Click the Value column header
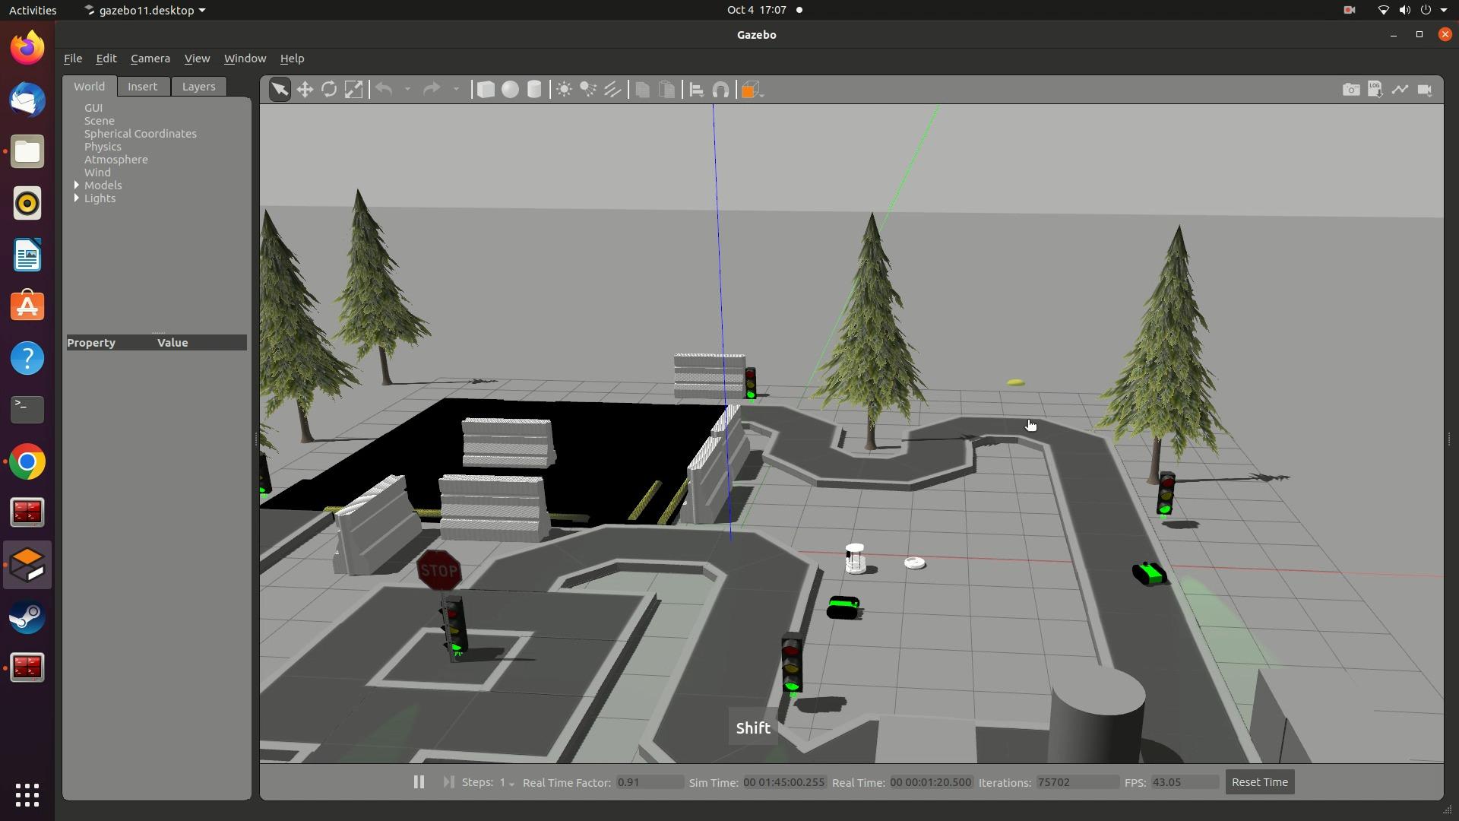The image size is (1459, 821). tap(172, 343)
